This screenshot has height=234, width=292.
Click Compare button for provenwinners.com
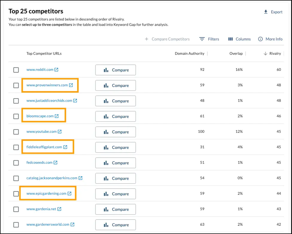116,85
